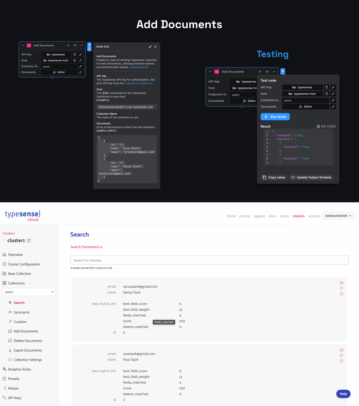Edit Documents in Test node panel
Viewport: 359px width, 406px height.
tap(333, 107)
